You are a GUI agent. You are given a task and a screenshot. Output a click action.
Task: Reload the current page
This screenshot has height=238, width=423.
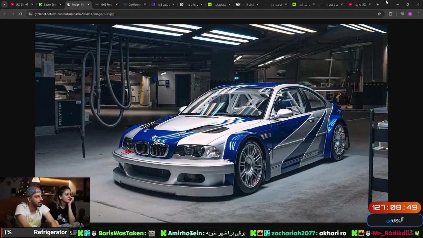[x=20, y=14]
